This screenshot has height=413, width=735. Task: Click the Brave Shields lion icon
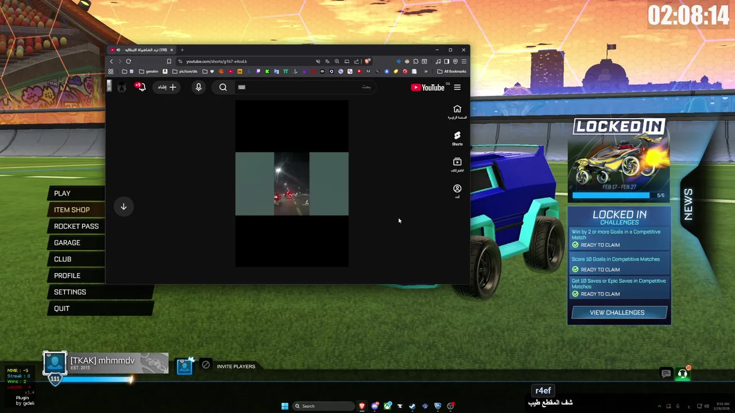click(367, 61)
